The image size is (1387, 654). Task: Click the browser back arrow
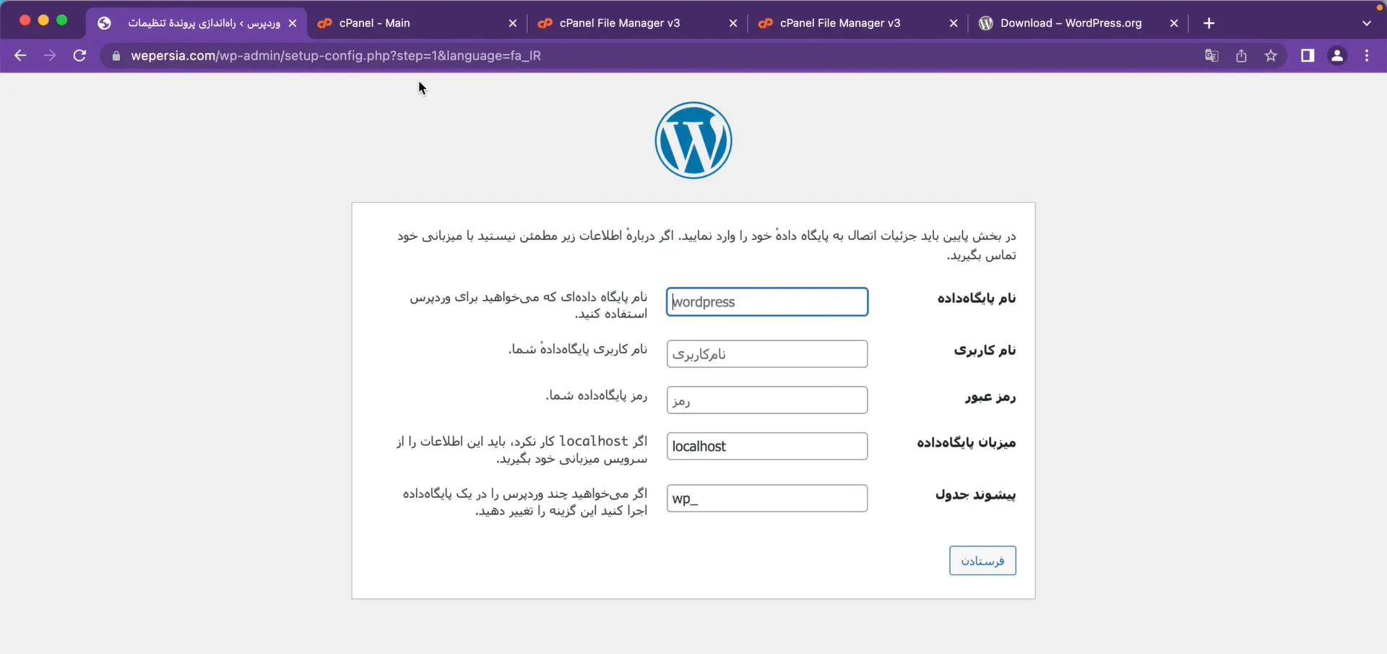pos(20,56)
